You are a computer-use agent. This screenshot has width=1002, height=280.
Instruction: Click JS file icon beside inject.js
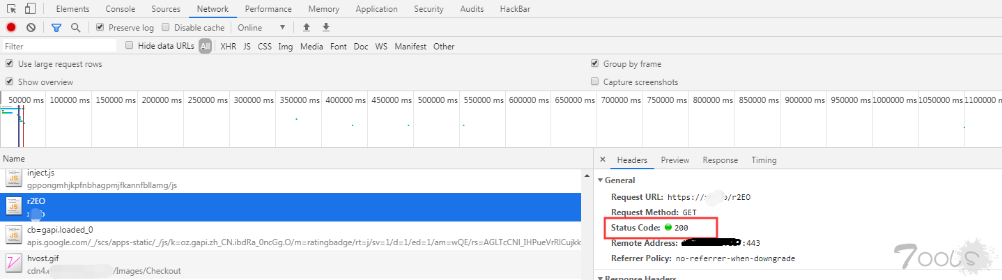(x=14, y=179)
